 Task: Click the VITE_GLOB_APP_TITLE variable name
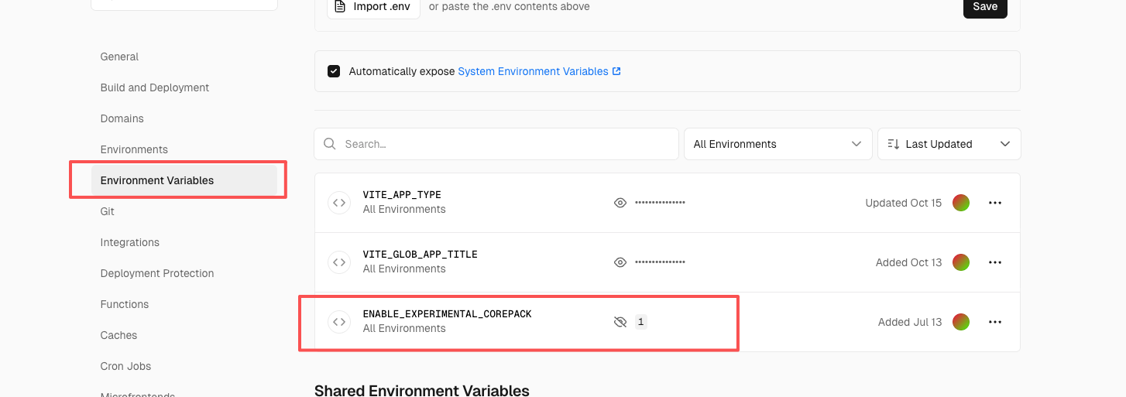pyautogui.click(x=420, y=255)
